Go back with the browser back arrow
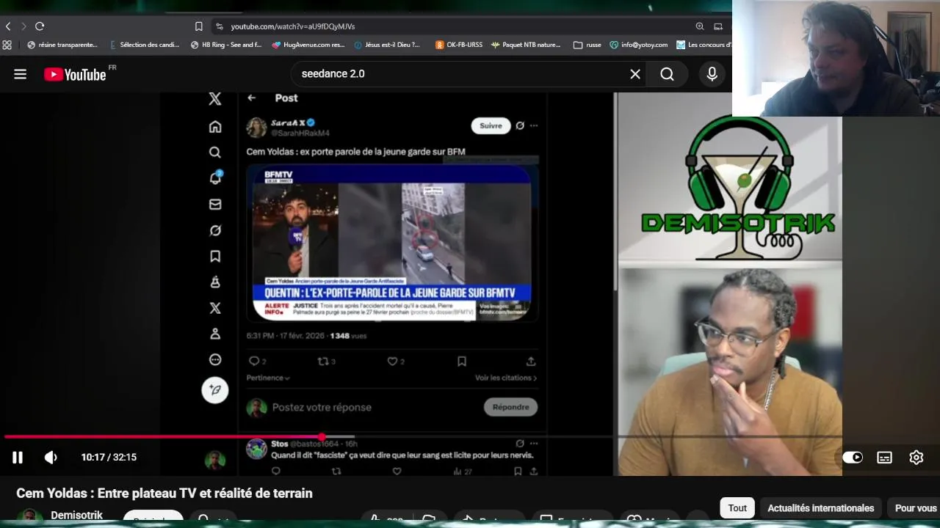Image resolution: width=940 pixels, height=528 pixels. tap(8, 26)
